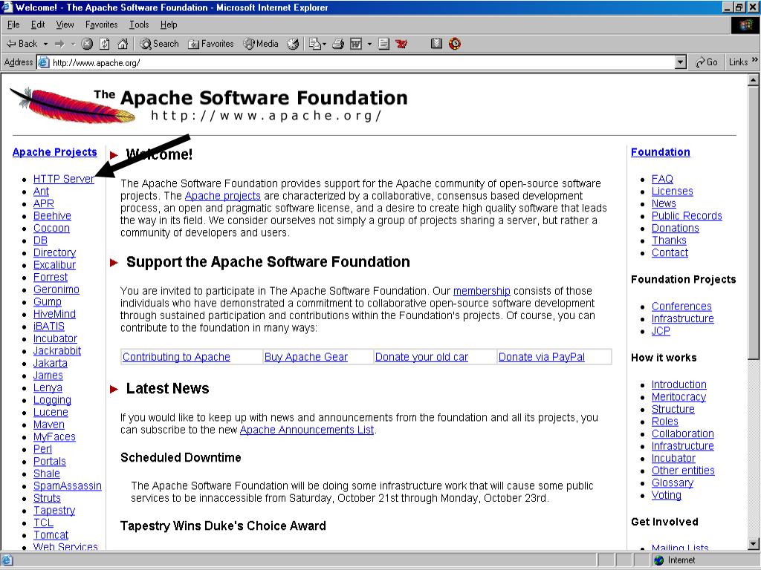Click the Back button in the toolbar
This screenshot has height=570, width=761.
pos(22,44)
